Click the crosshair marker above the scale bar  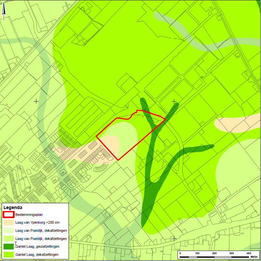pyautogui.click(x=174, y=239)
